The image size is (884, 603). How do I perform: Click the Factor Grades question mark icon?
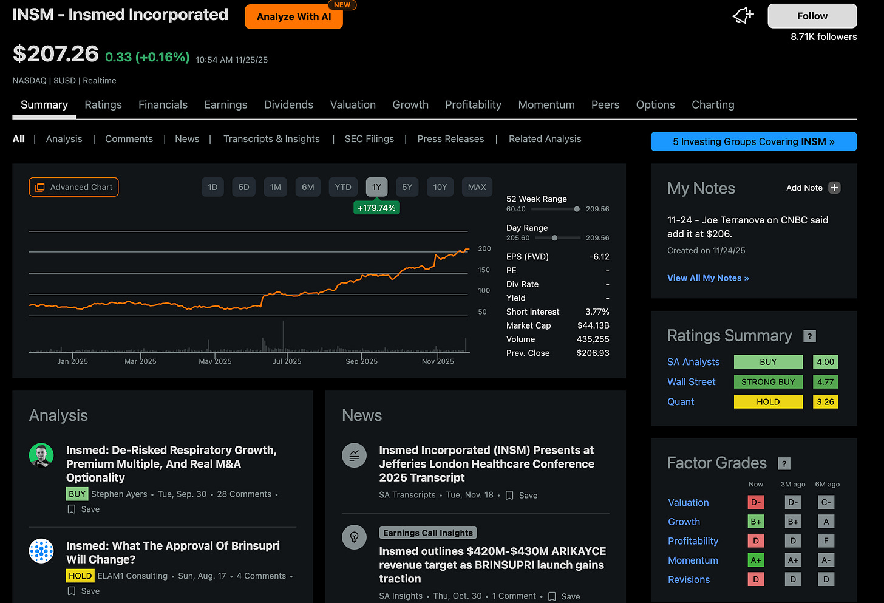coord(784,463)
